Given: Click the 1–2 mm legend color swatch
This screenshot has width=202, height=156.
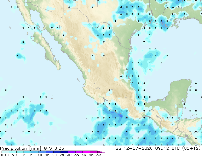Looking at the screenshot, I should click(20, 152).
